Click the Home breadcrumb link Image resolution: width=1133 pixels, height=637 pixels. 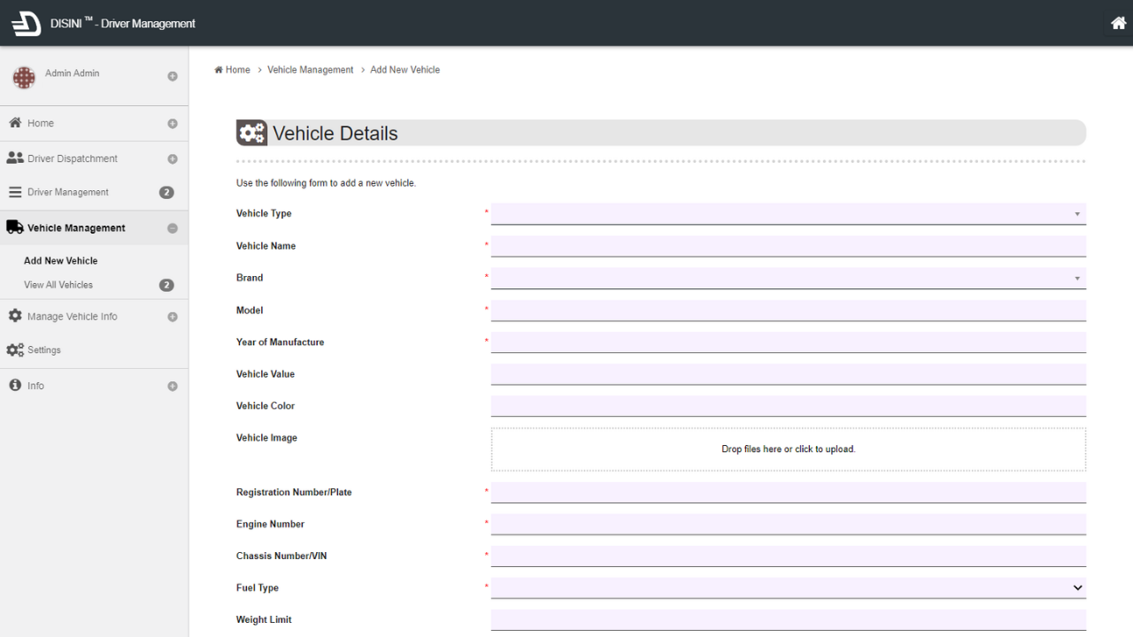237,70
